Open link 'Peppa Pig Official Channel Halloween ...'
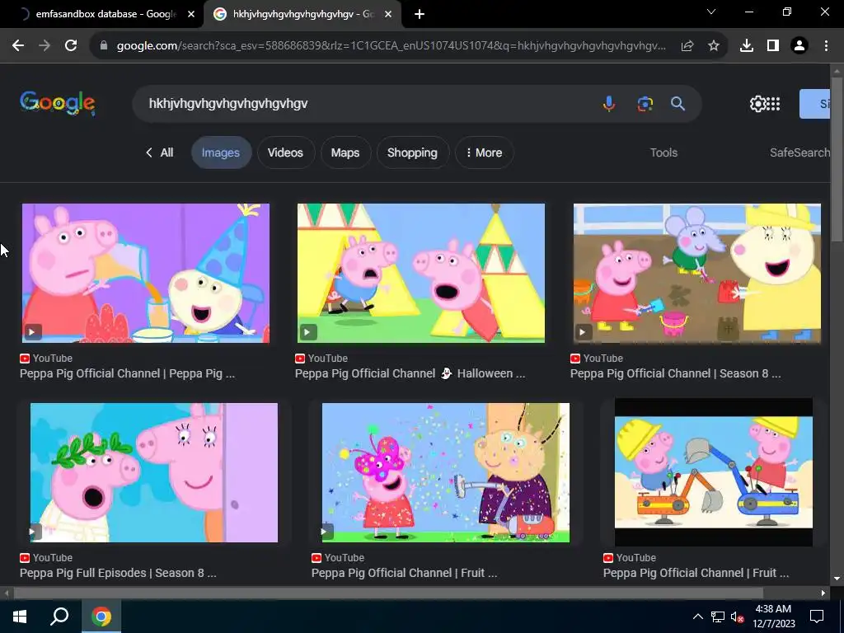Viewport: 844px width, 633px height. (x=410, y=373)
